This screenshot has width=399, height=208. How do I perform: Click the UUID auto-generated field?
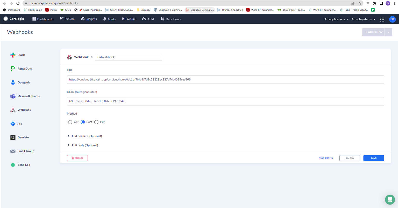coord(225,101)
